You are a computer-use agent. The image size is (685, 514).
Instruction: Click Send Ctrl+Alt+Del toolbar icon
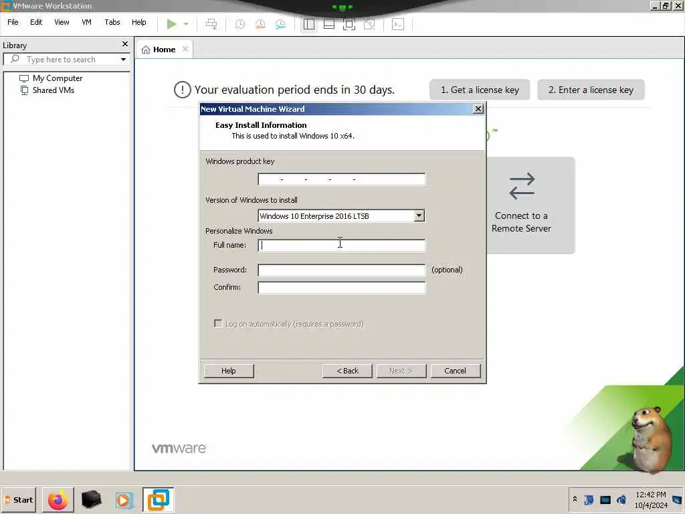coord(211,24)
